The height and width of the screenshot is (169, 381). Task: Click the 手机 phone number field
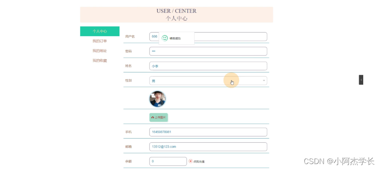click(x=208, y=132)
